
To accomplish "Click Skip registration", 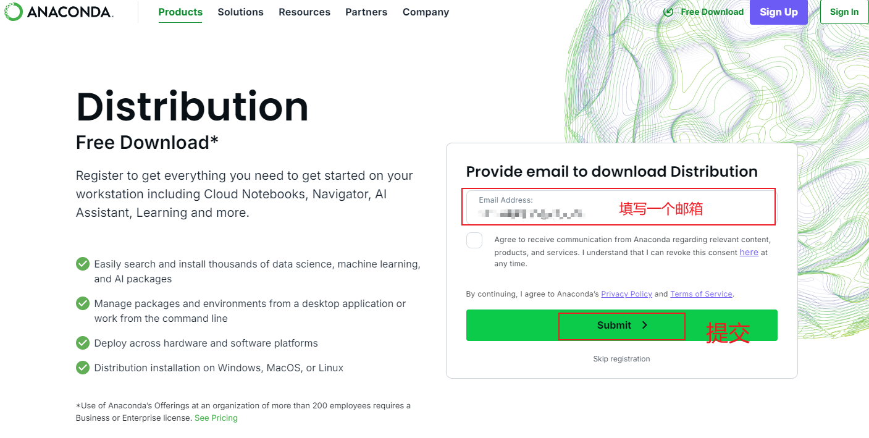I will [621, 359].
